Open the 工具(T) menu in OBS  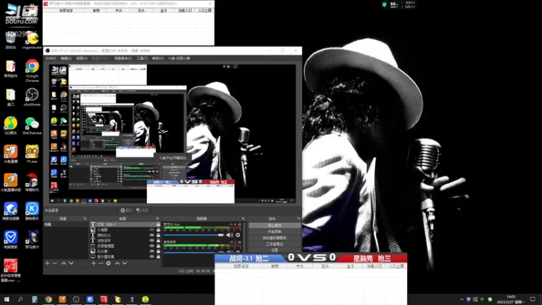click(x=142, y=58)
